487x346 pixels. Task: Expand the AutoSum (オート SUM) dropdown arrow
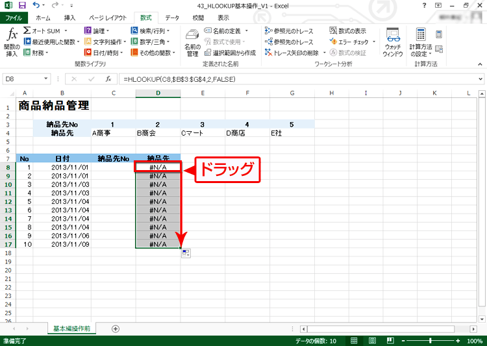pyautogui.click(x=66, y=31)
